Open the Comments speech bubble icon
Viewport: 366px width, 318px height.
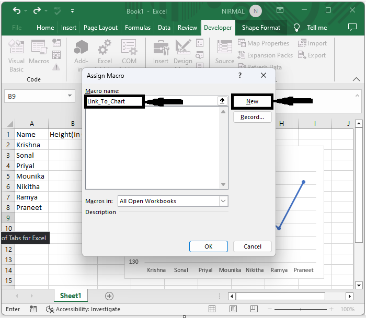[x=352, y=27]
